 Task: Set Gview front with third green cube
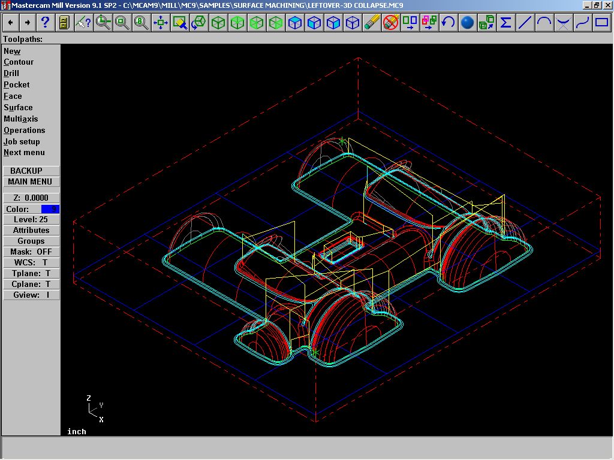257,23
